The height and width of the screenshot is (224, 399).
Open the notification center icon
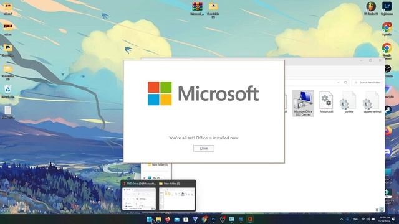393,219
